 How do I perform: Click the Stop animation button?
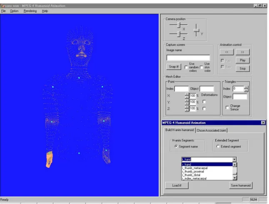pyautogui.click(x=242, y=68)
